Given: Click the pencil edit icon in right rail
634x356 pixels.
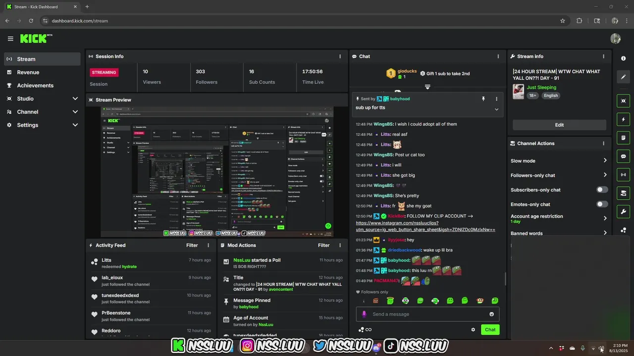Looking at the screenshot, I should pyautogui.click(x=623, y=77).
